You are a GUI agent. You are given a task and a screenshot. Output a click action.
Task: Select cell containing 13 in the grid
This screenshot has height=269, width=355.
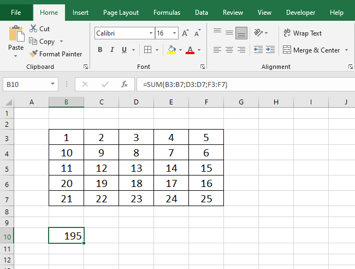point(136,168)
